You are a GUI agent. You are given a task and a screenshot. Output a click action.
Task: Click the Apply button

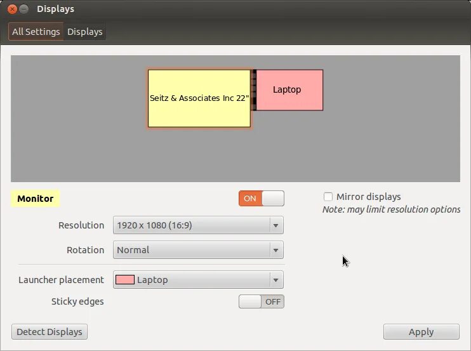click(x=421, y=332)
